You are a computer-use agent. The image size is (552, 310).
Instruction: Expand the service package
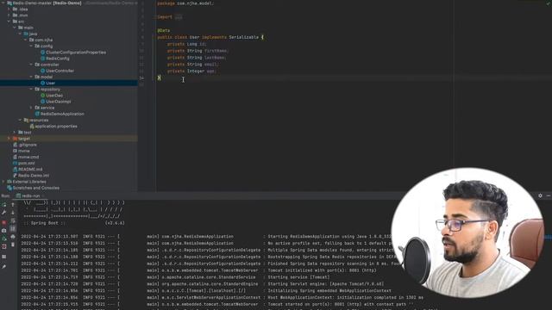coord(31,108)
